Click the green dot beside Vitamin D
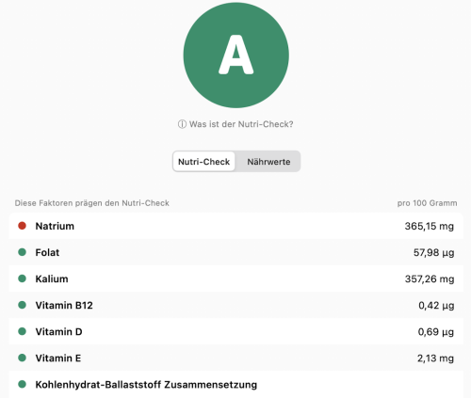The width and height of the screenshot is (471, 398). pyautogui.click(x=22, y=331)
